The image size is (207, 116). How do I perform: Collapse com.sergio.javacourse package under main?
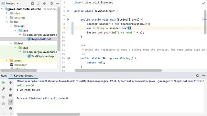(20, 35)
